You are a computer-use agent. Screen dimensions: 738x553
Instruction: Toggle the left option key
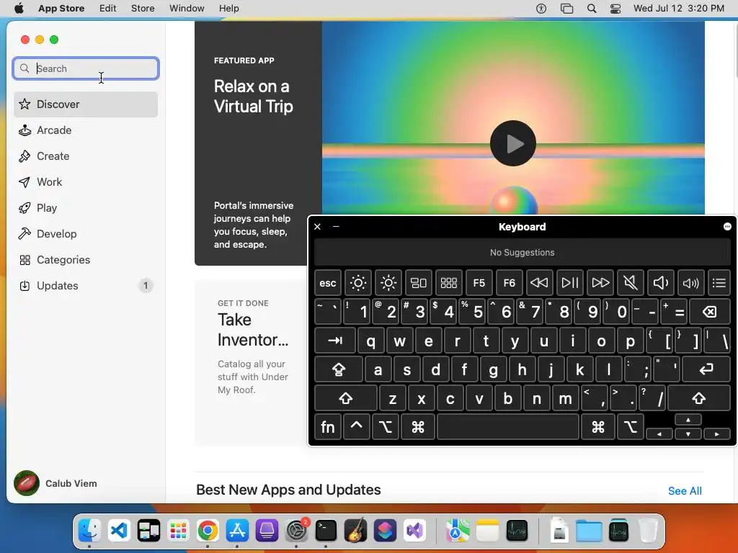coord(386,427)
